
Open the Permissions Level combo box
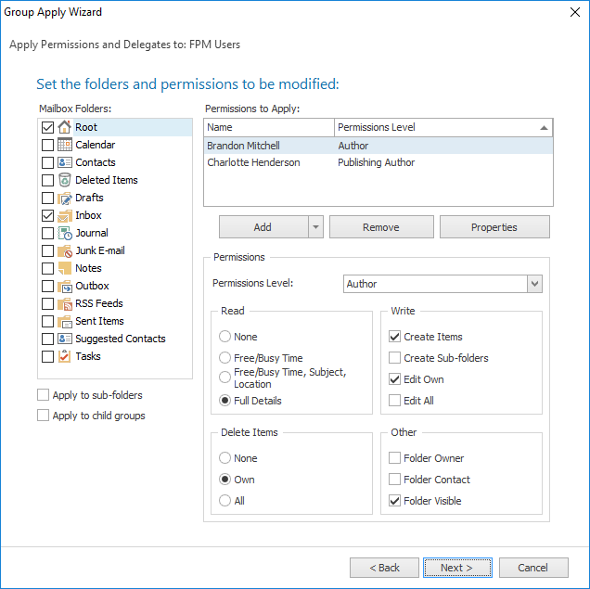[442, 284]
